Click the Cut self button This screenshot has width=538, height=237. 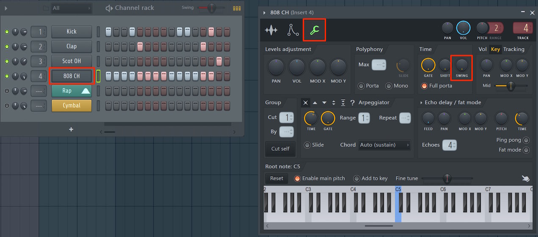(280, 149)
